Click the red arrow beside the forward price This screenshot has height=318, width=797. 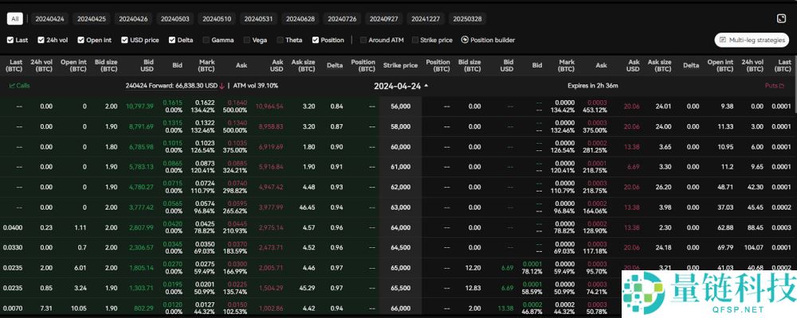(222, 85)
